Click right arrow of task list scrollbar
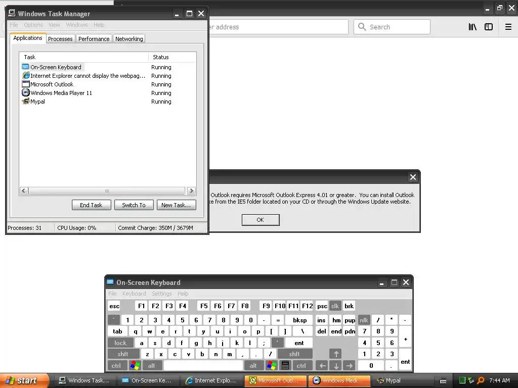The height and width of the screenshot is (388, 518). click(x=191, y=190)
